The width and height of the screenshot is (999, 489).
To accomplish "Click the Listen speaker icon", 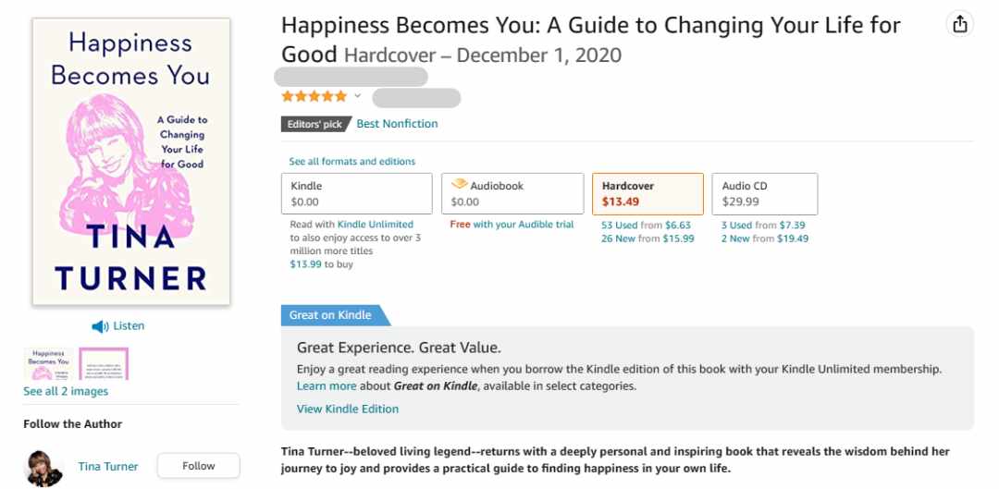I will (100, 326).
